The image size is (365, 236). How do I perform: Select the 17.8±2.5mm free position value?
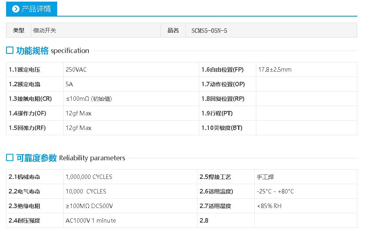[275, 70]
